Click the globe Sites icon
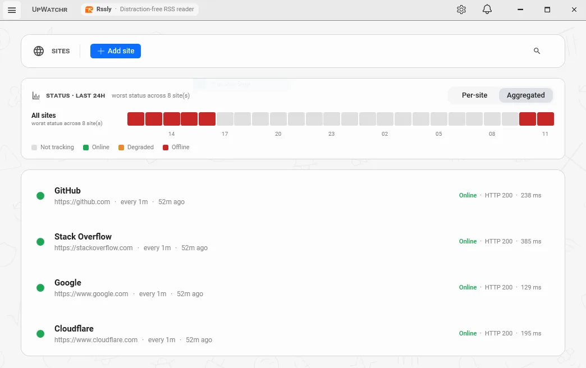Image resolution: width=586 pixels, height=368 pixels. click(x=39, y=51)
